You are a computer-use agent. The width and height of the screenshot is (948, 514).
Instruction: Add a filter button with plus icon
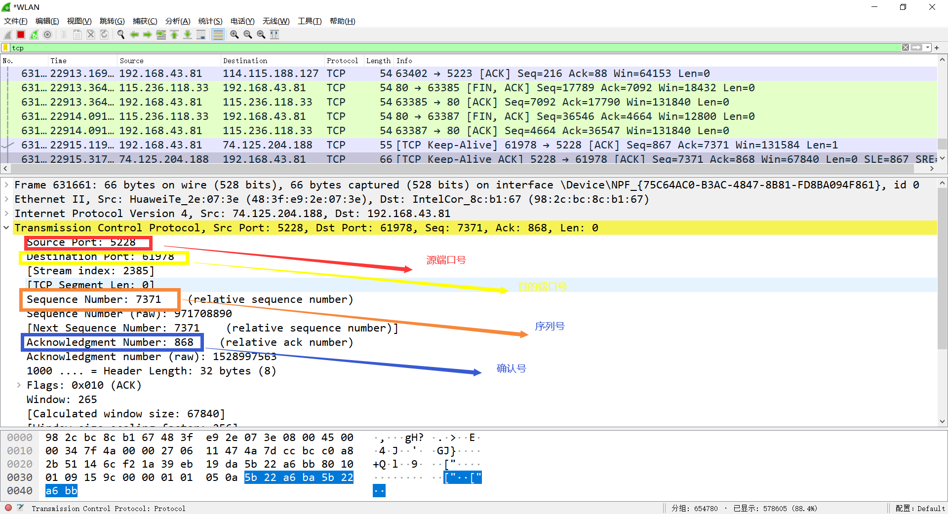pyautogui.click(x=937, y=48)
